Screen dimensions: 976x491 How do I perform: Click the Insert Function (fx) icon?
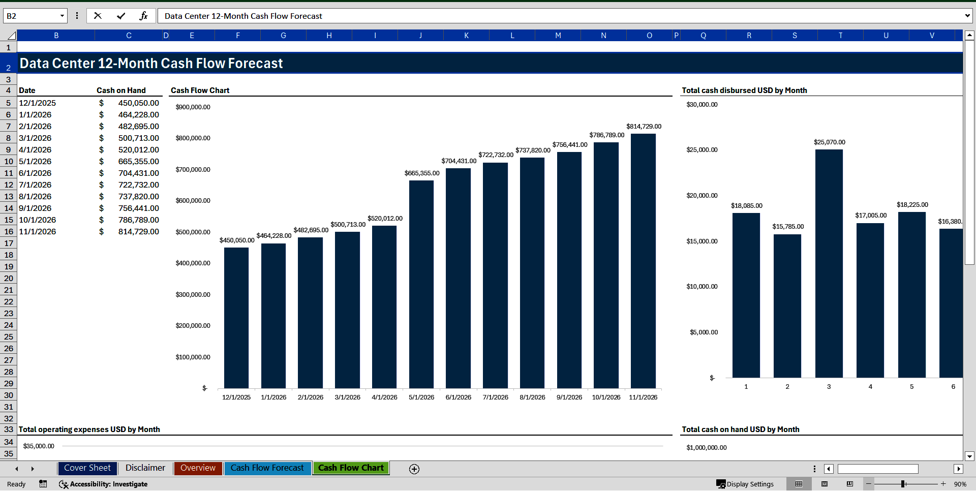pos(144,16)
